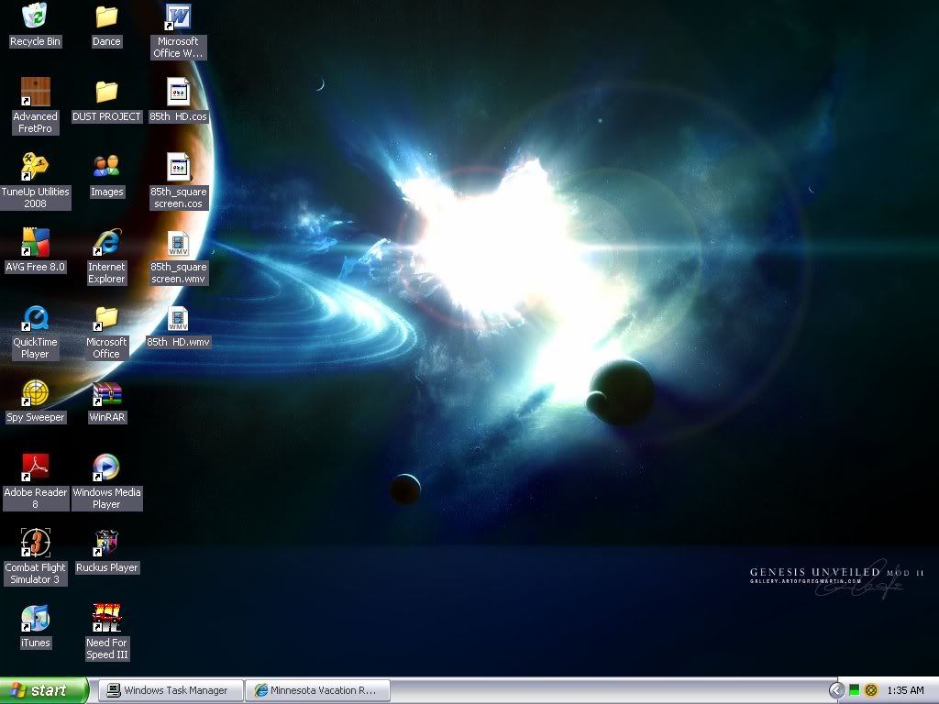Switch to Minnesota Vacation taskbar button
The image size is (939, 704).
click(318, 690)
